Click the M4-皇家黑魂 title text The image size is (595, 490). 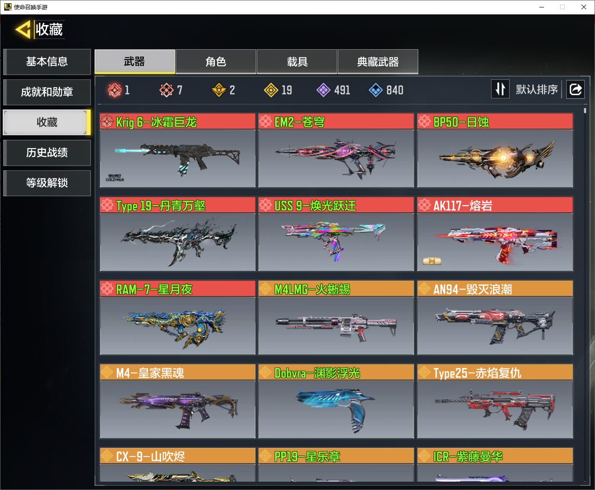tap(150, 373)
